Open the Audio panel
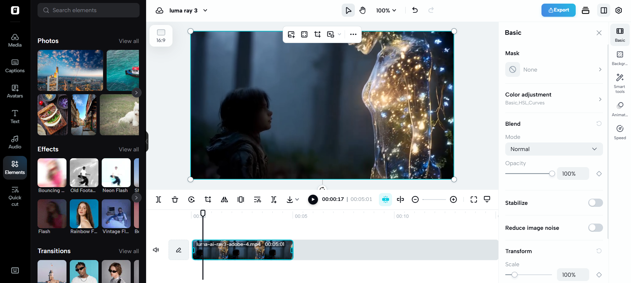 [x=15, y=142]
